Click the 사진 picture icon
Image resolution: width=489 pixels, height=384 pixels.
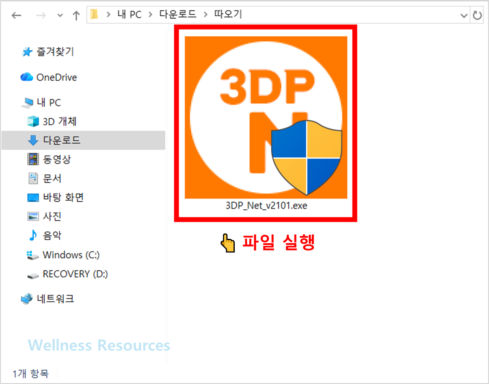point(32,217)
